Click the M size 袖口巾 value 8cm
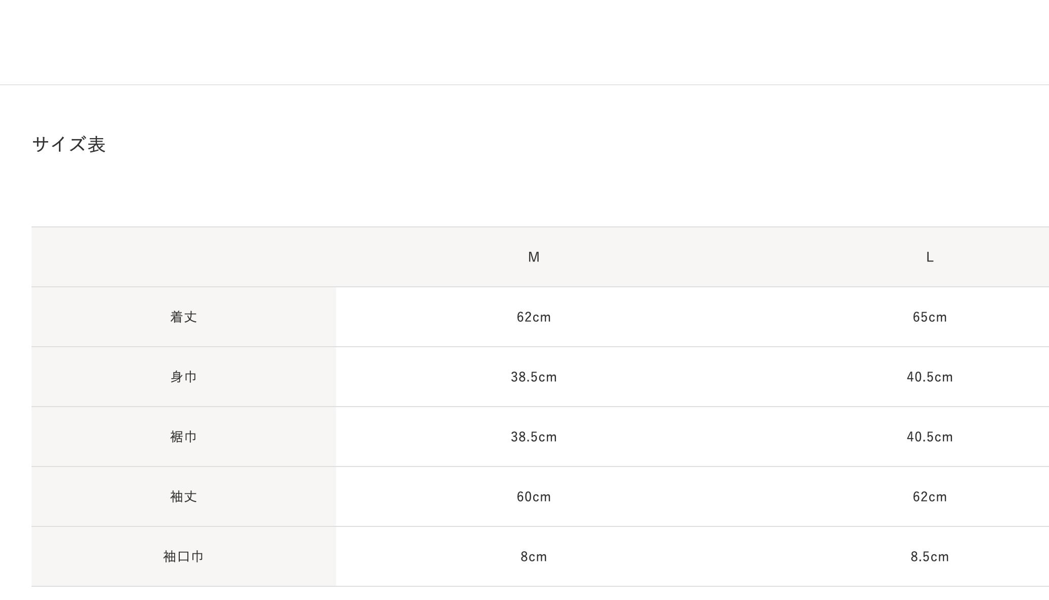The image size is (1049, 600). click(534, 557)
